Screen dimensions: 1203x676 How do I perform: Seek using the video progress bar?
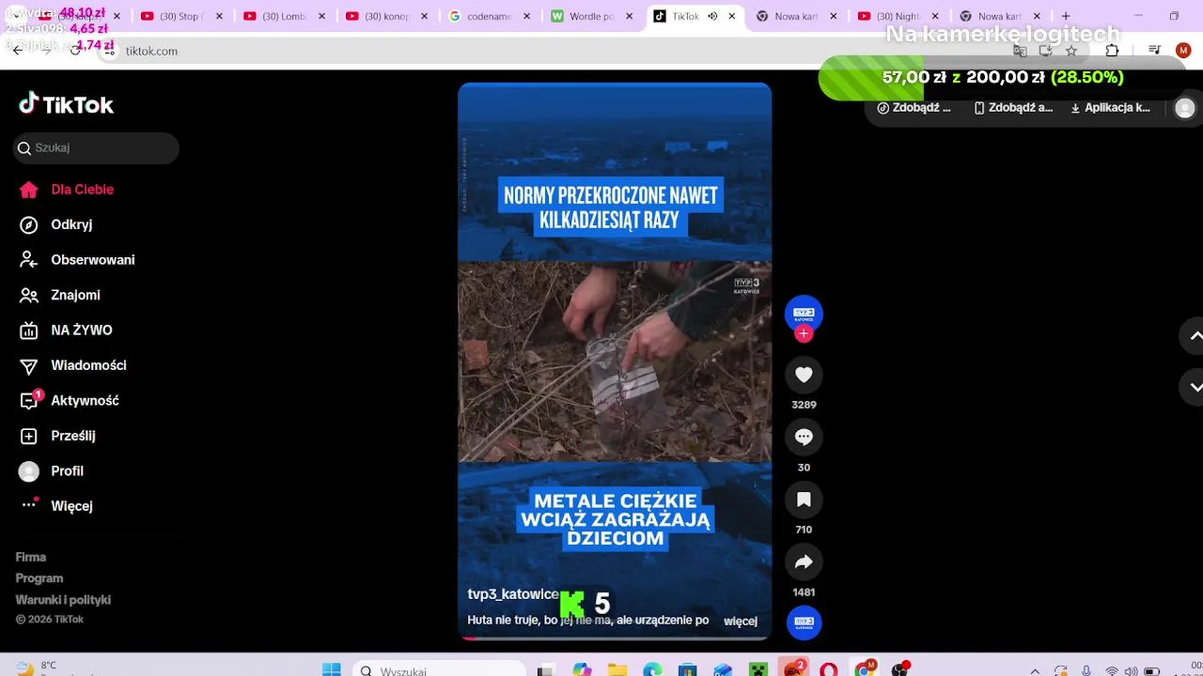pos(615,638)
